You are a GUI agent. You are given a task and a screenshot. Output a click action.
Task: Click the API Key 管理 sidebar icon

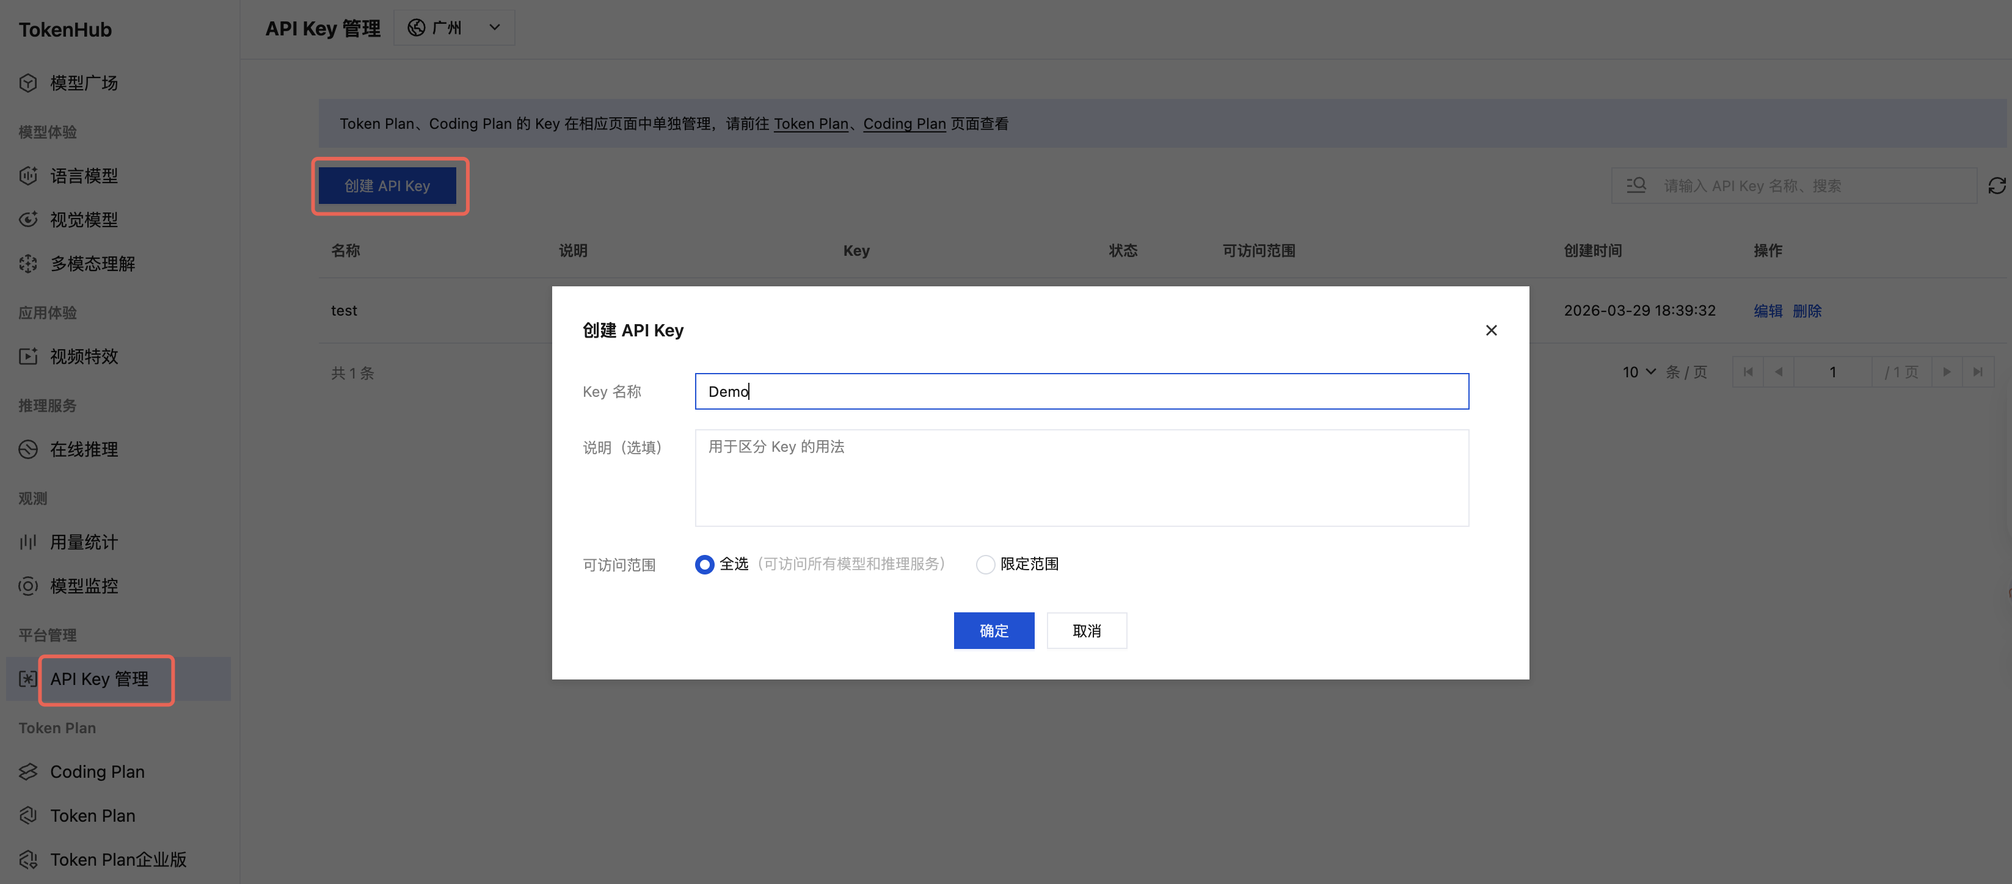(x=28, y=679)
